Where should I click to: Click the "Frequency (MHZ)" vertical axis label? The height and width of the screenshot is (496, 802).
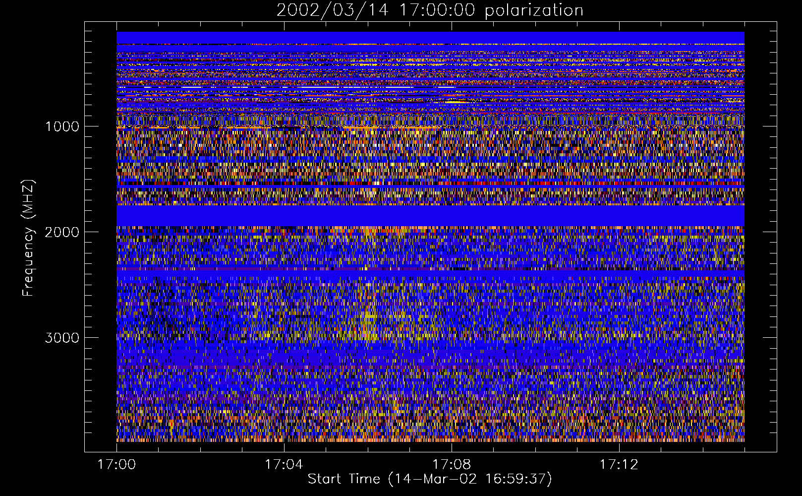tap(28, 239)
